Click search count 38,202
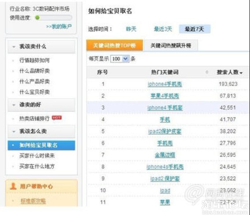 pos(228,132)
